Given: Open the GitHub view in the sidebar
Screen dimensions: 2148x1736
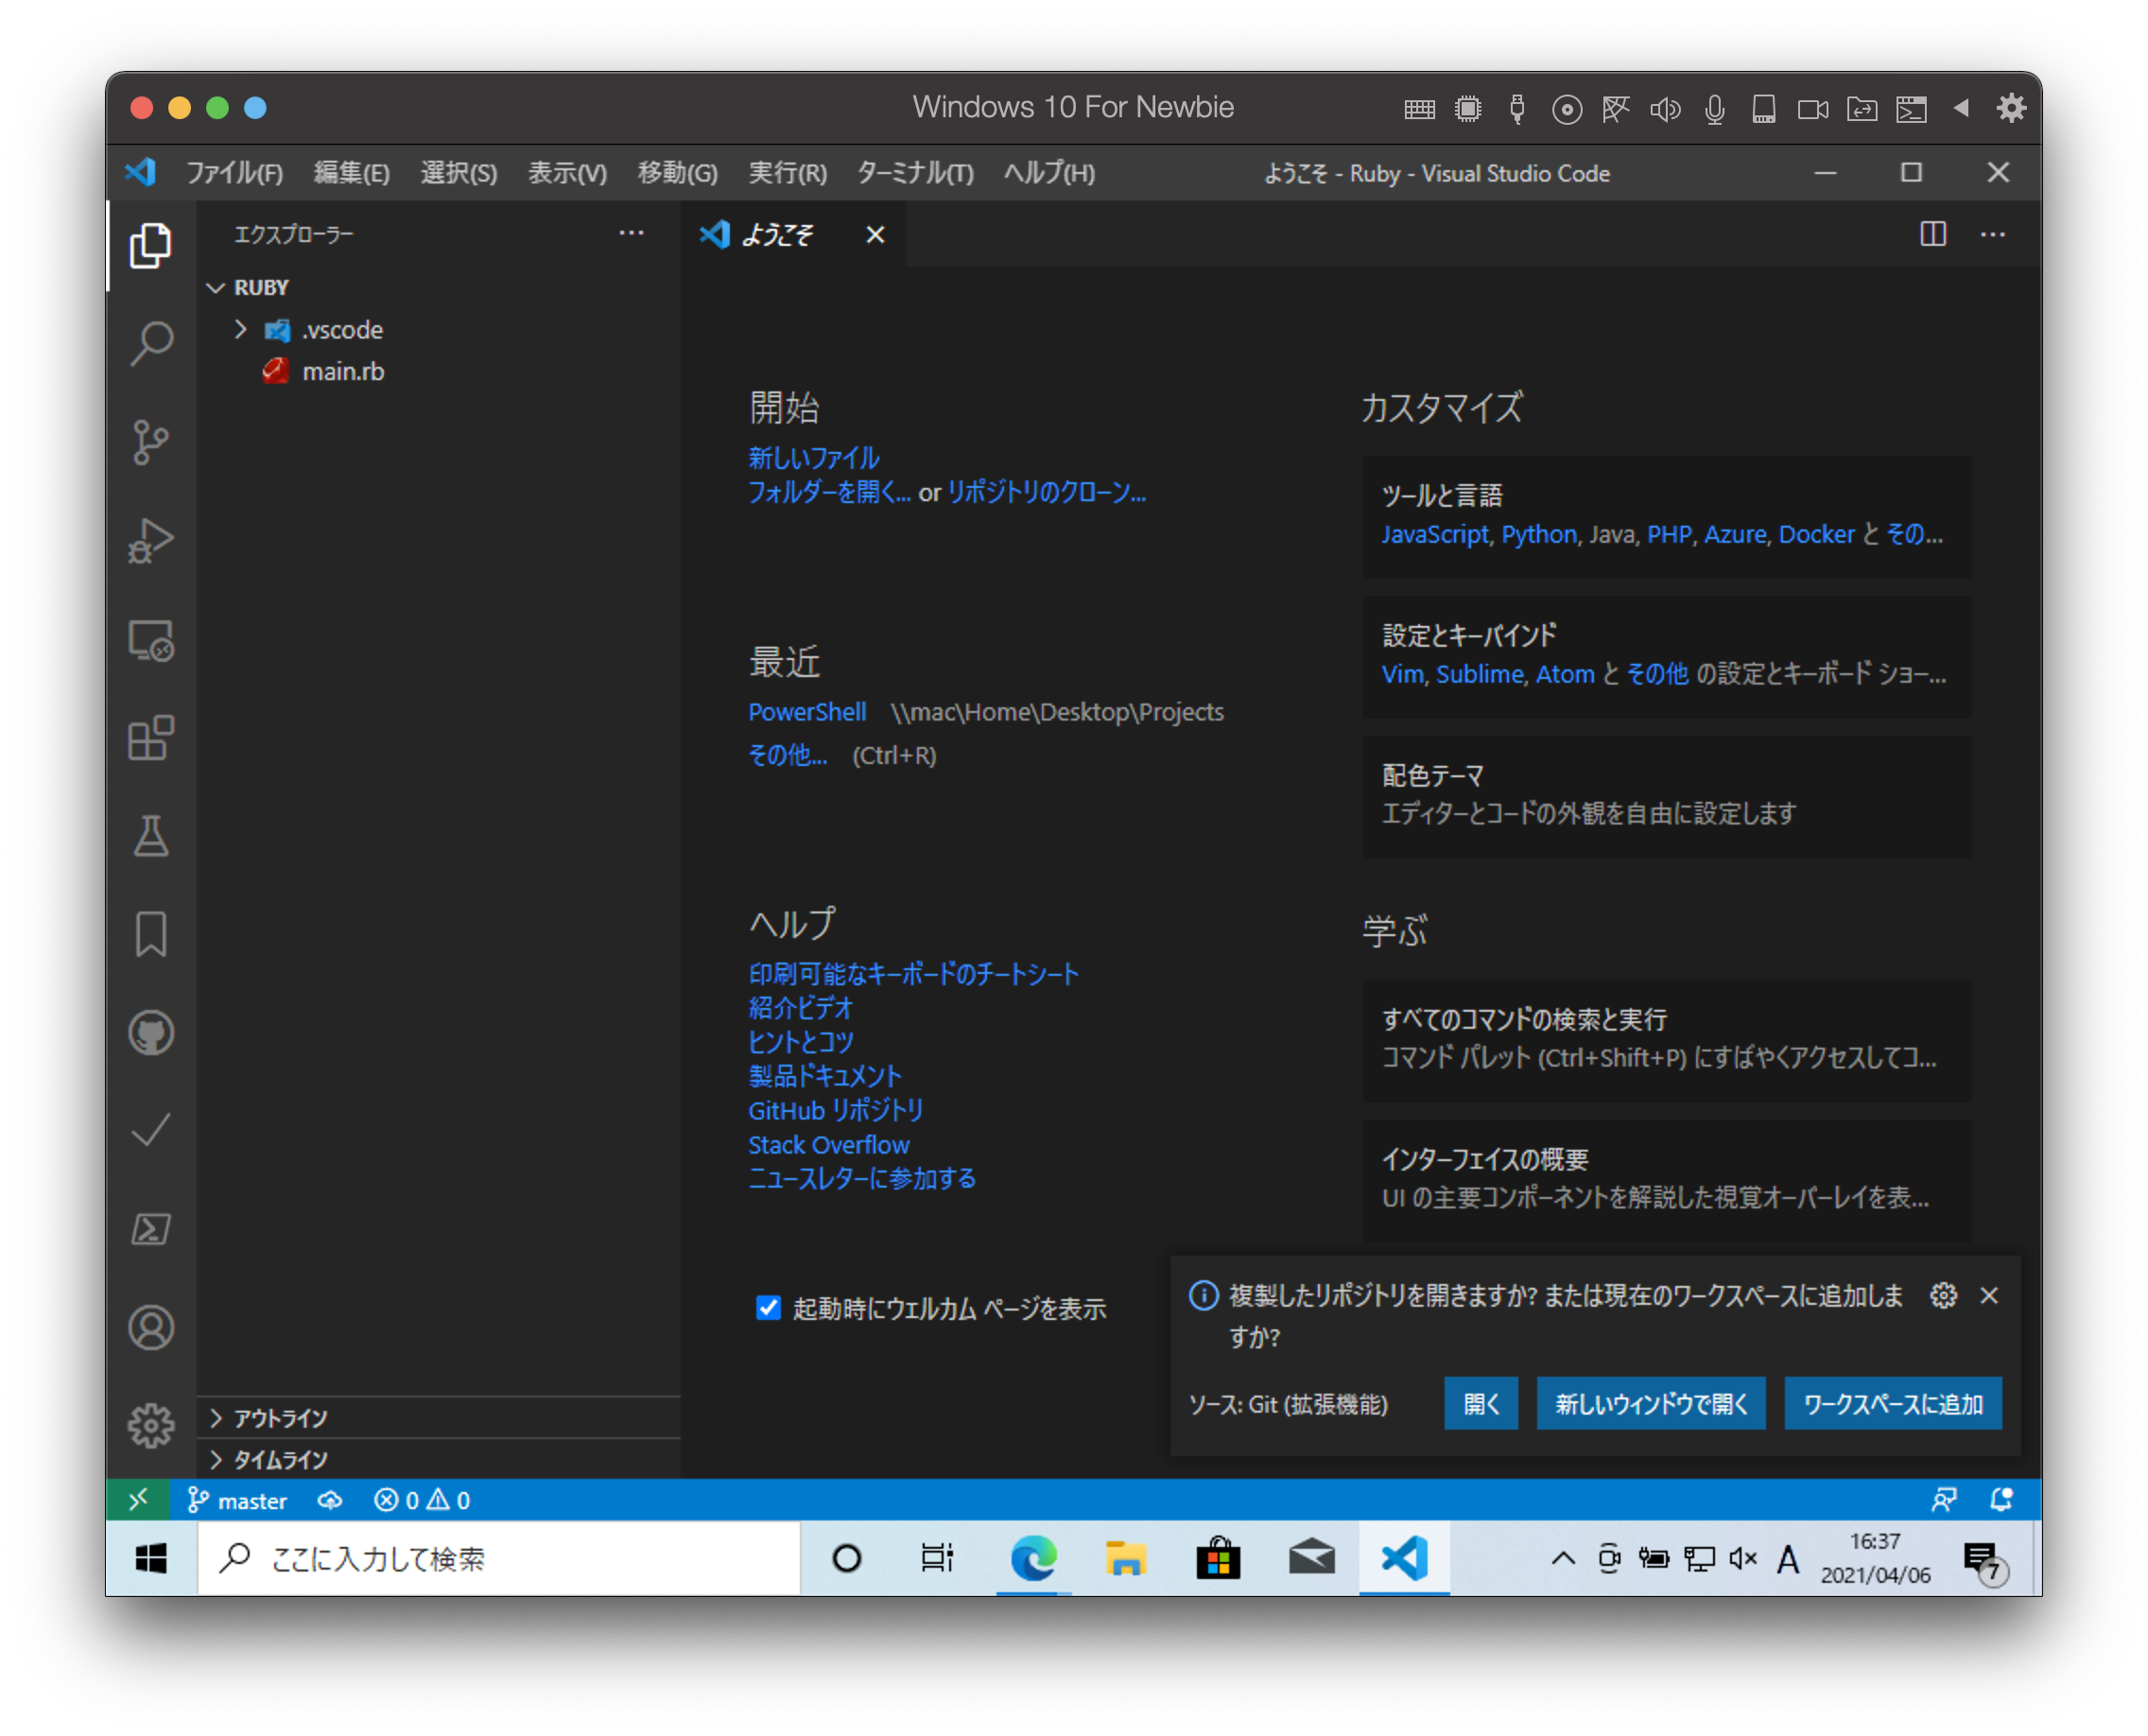Looking at the screenshot, I should (150, 1033).
